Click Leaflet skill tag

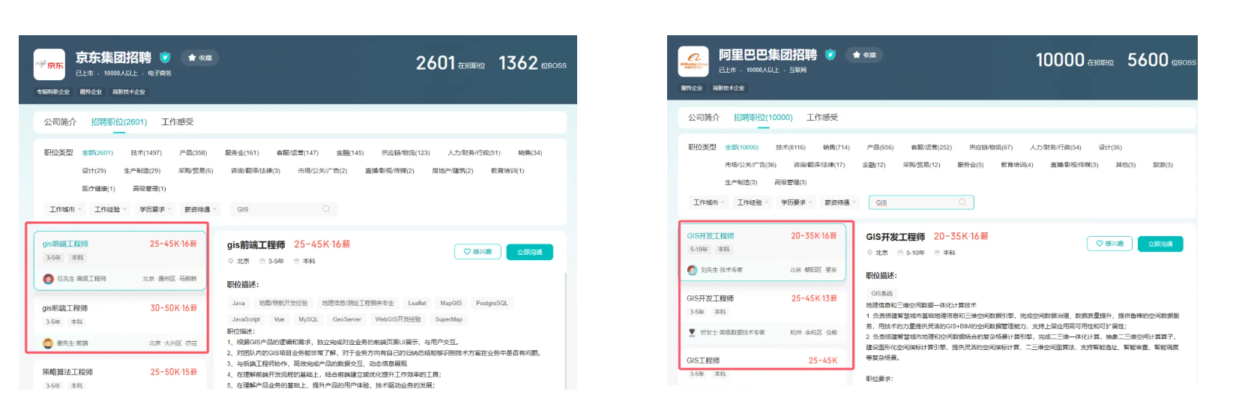click(417, 303)
